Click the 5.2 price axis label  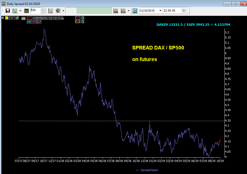[227, 32]
